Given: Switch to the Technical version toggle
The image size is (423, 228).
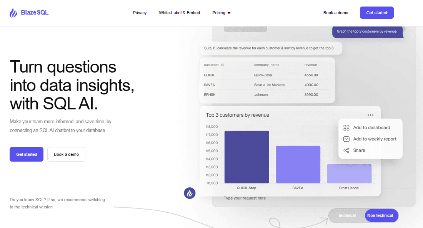Looking at the screenshot, I should 346,215.
